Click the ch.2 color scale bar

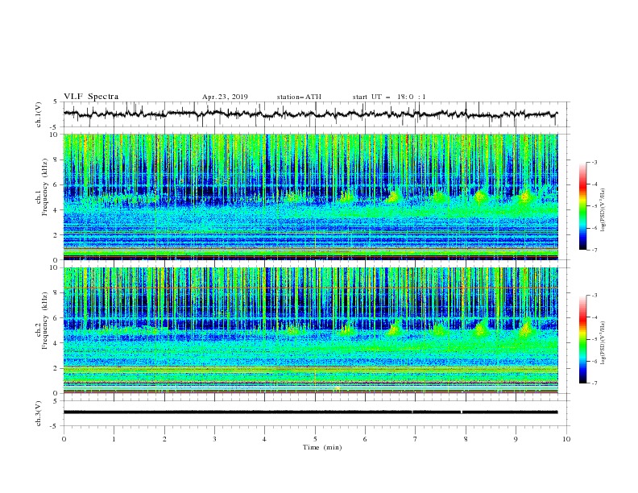582,339
